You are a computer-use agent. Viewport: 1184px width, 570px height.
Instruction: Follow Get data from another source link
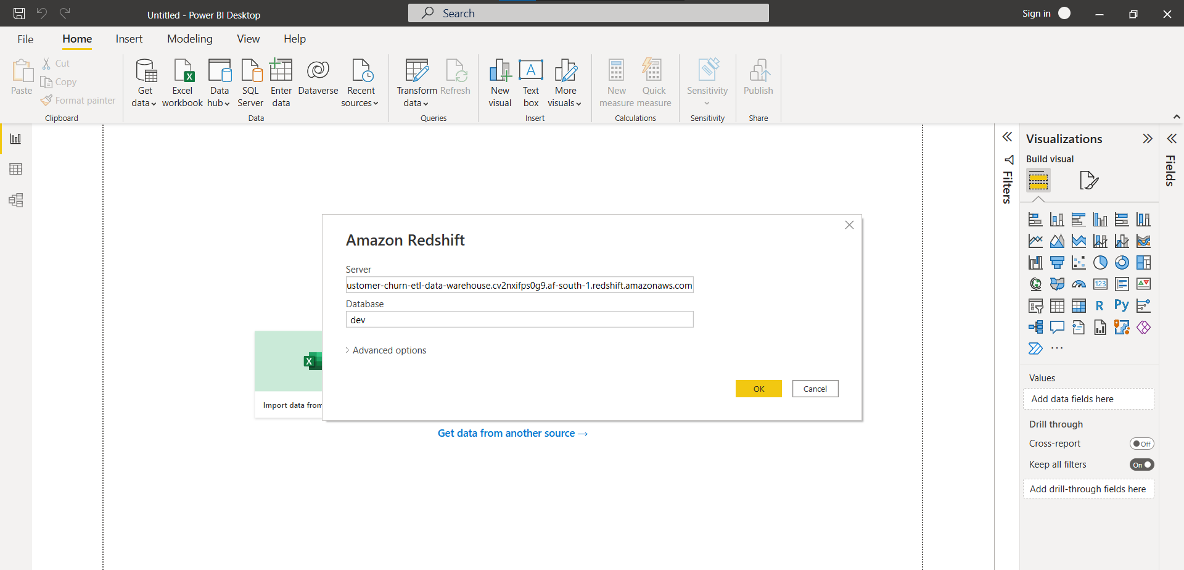coord(512,434)
